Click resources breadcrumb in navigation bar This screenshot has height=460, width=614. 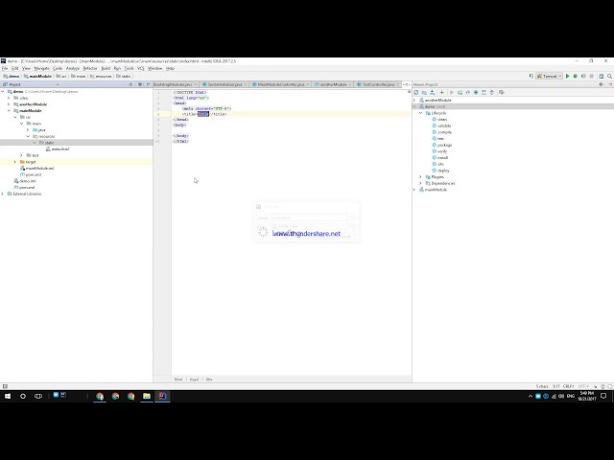coord(101,77)
